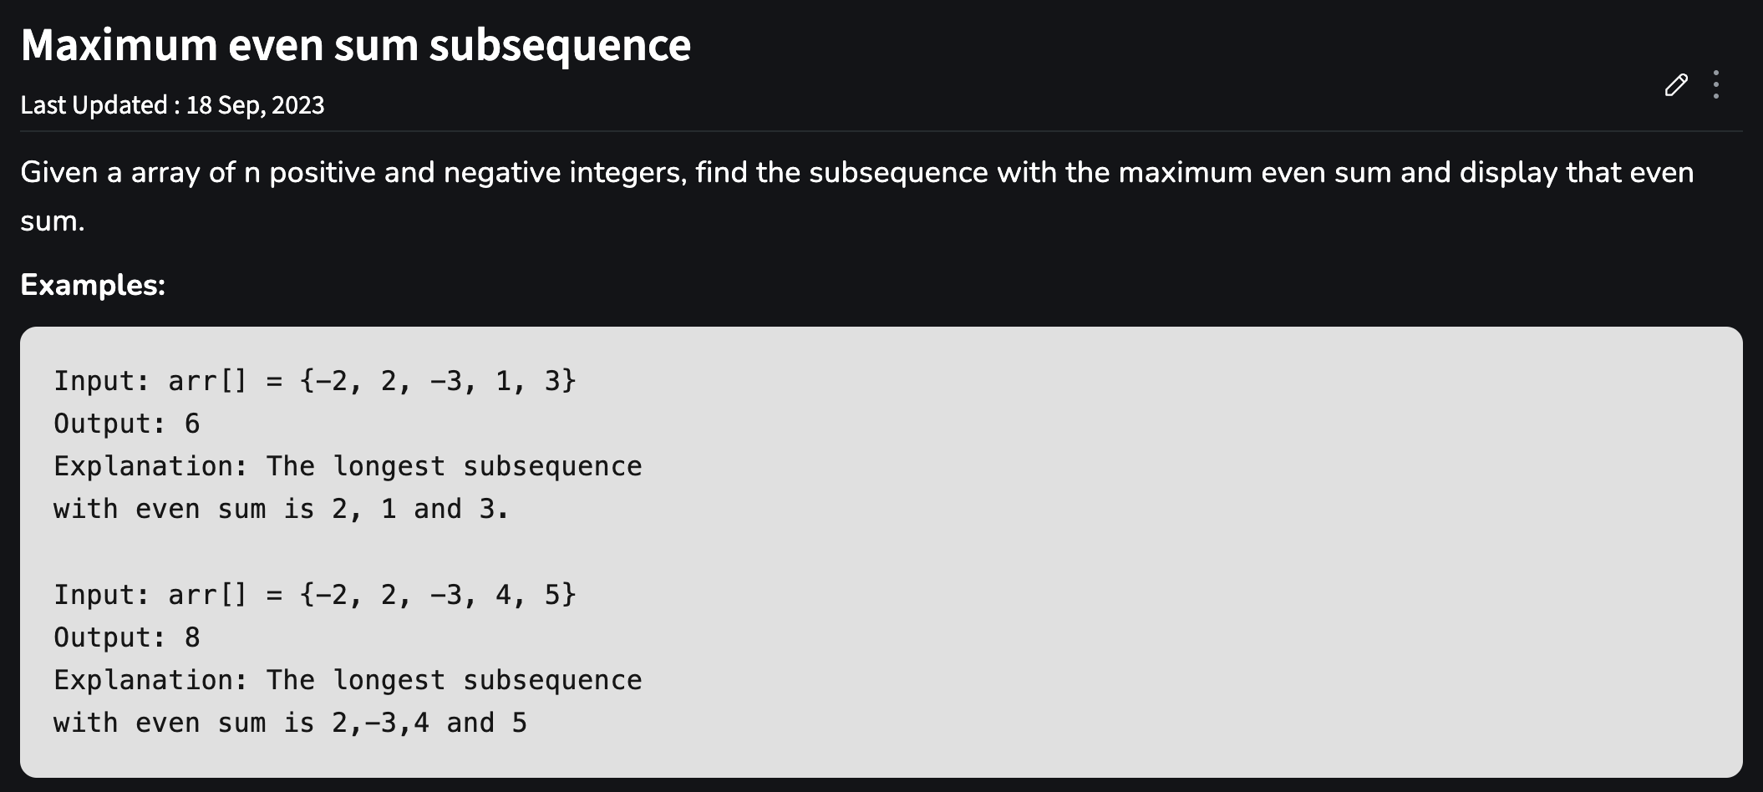
Task: Click the line 'with even sum is 2, 1 and 3.'
Action: pos(281,509)
